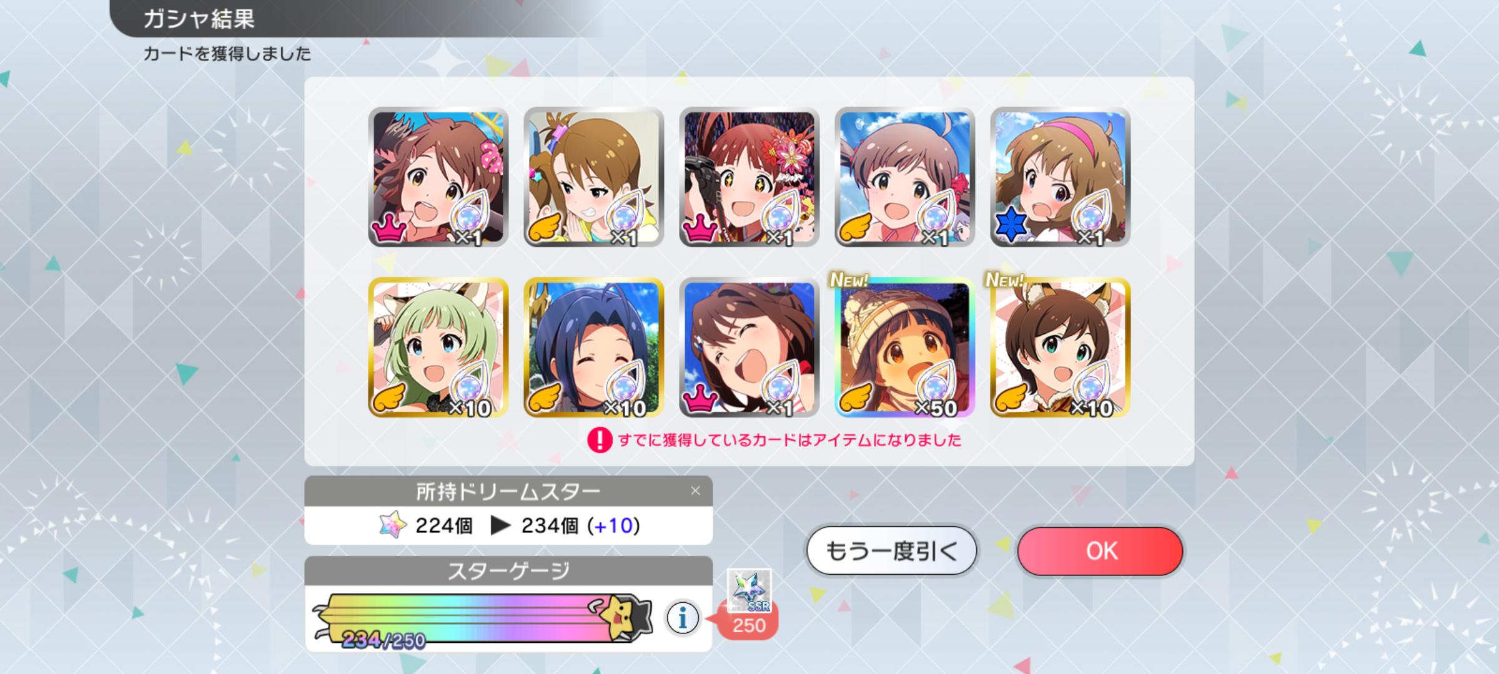Click the star gauge info icon
The width and height of the screenshot is (1499, 674).
683,618
